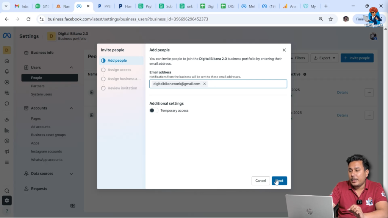Image resolution: width=388 pixels, height=218 pixels.
Task: Click the collapse sidebar panel icon
Action: point(73,206)
